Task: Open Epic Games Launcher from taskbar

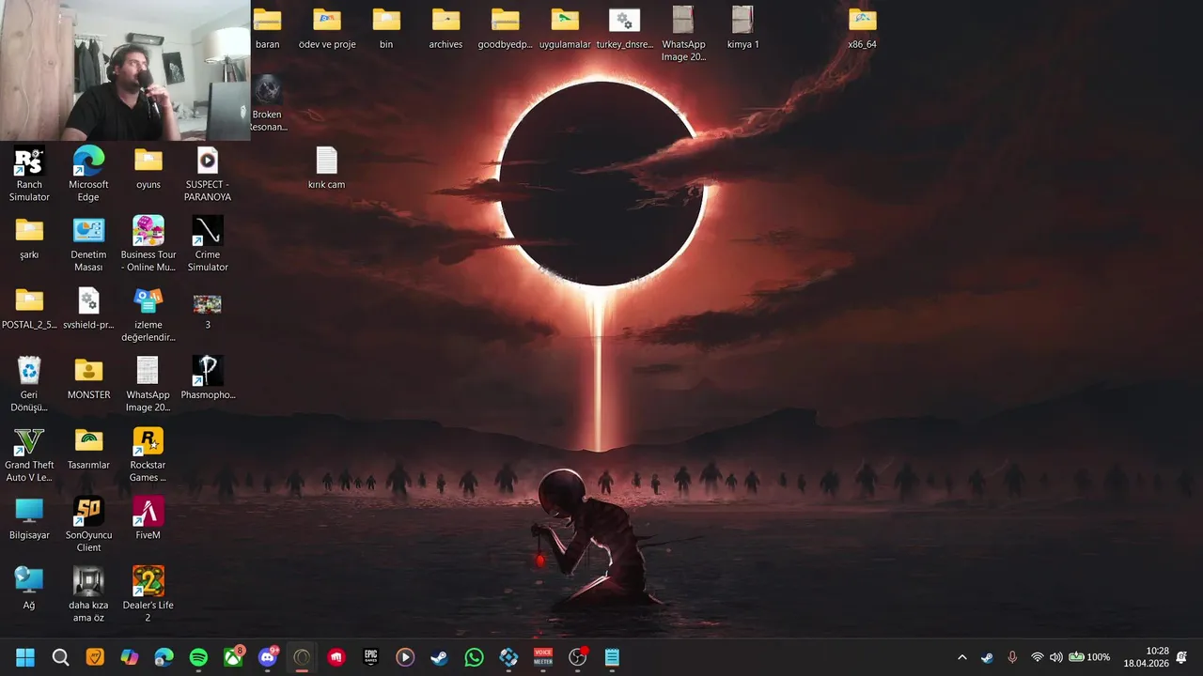Action: pyautogui.click(x=371, y=657)
